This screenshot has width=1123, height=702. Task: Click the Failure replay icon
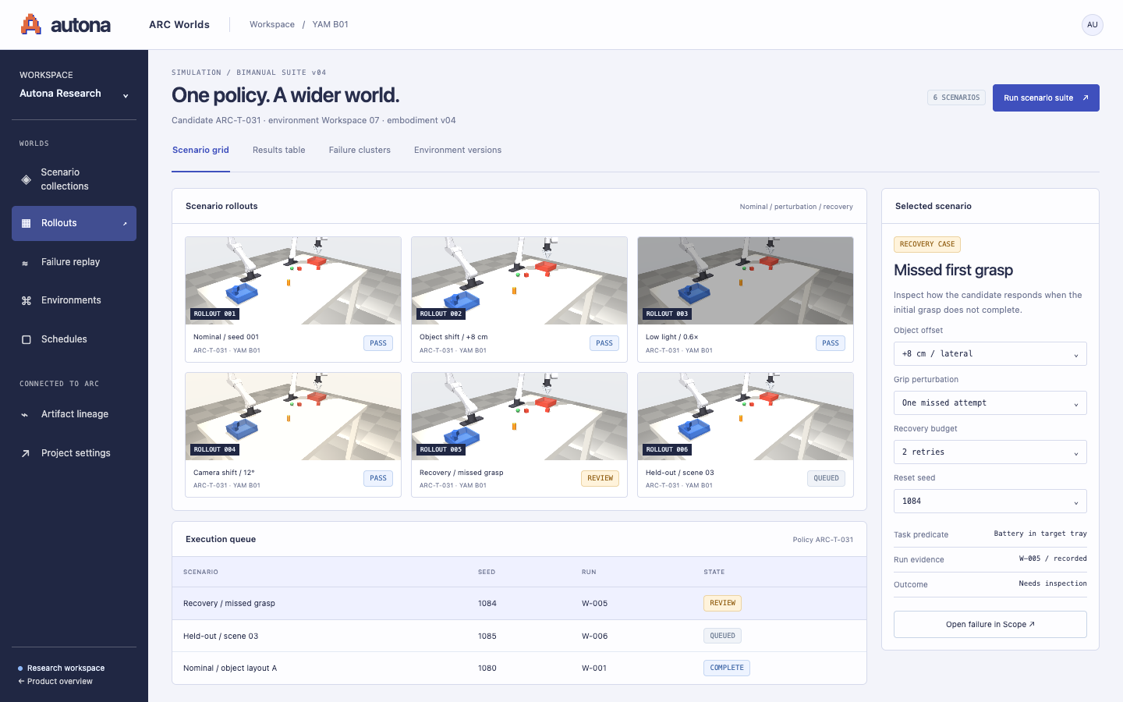(26, 263)
